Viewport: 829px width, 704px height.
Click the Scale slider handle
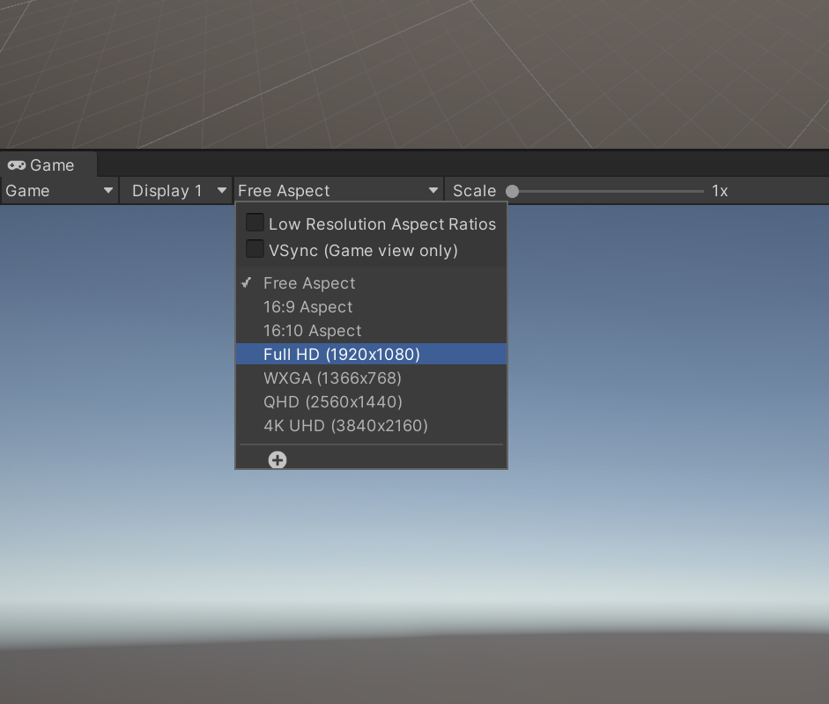click(x=512, y=191)
